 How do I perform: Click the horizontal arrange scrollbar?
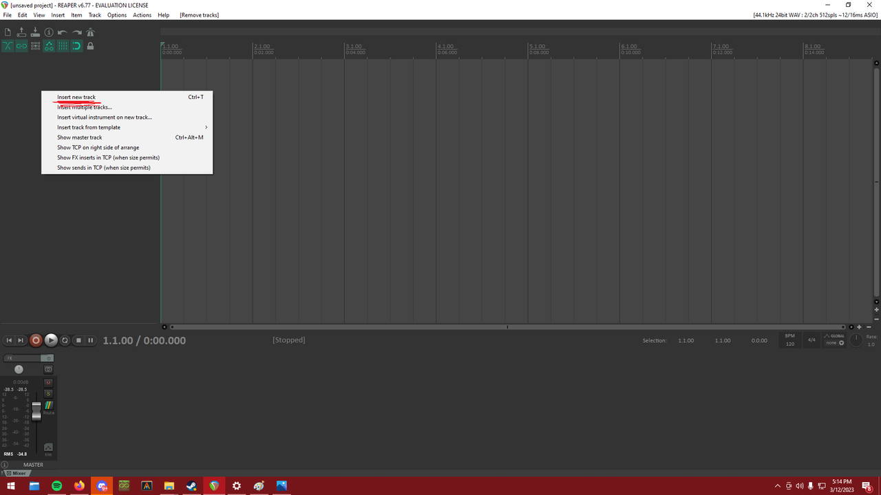point(507,327)
